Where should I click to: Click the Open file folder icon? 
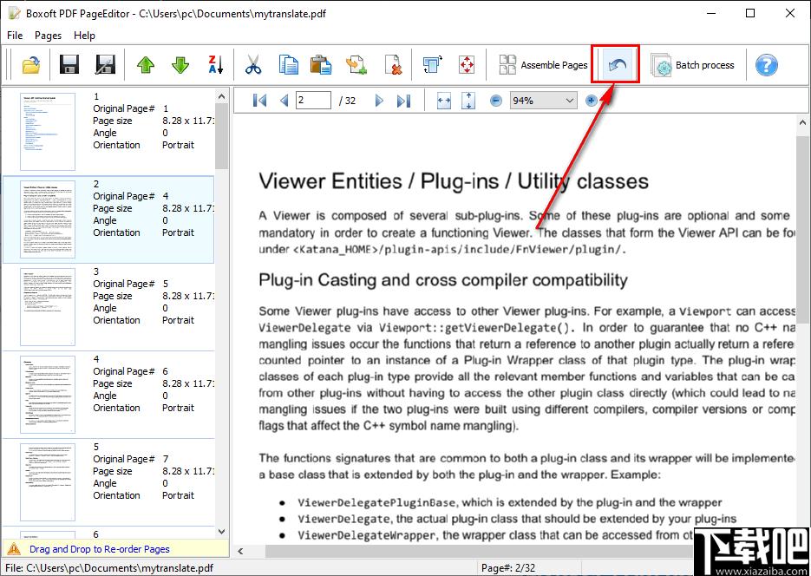point(30,65)
